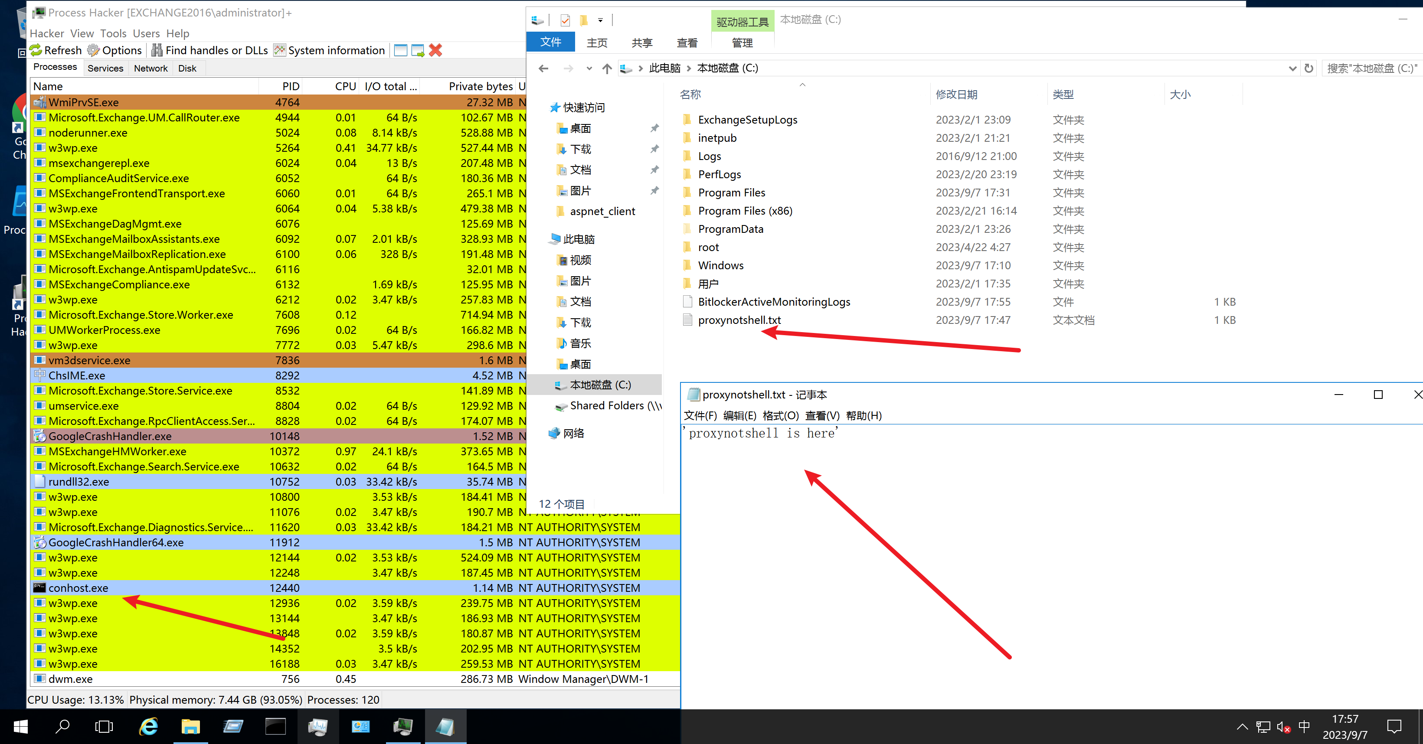Open the System information graph
The width and height of the screenshot is (1423, 744).
(x=280, y=50)
